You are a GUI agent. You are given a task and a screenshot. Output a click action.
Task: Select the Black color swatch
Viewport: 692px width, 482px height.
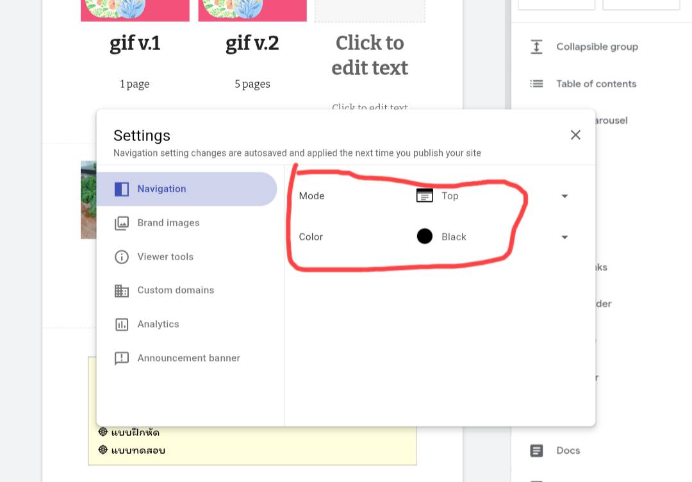[425, 237]
